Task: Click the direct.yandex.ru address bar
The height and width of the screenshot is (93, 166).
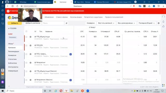Action: coord(30,6)
